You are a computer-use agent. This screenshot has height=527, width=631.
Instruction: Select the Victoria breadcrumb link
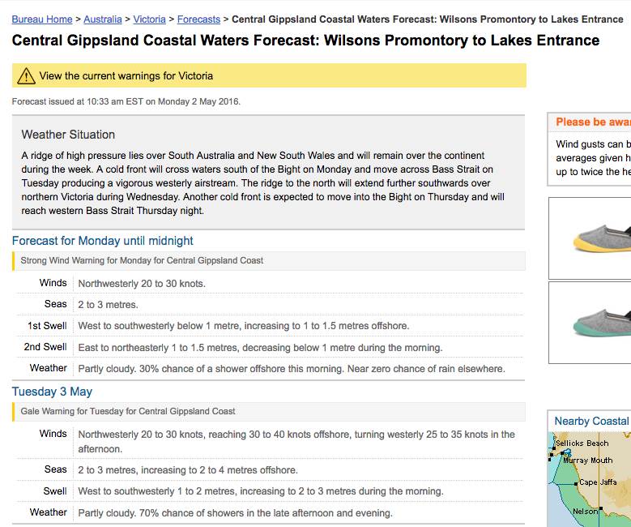(x=149, y=19)
